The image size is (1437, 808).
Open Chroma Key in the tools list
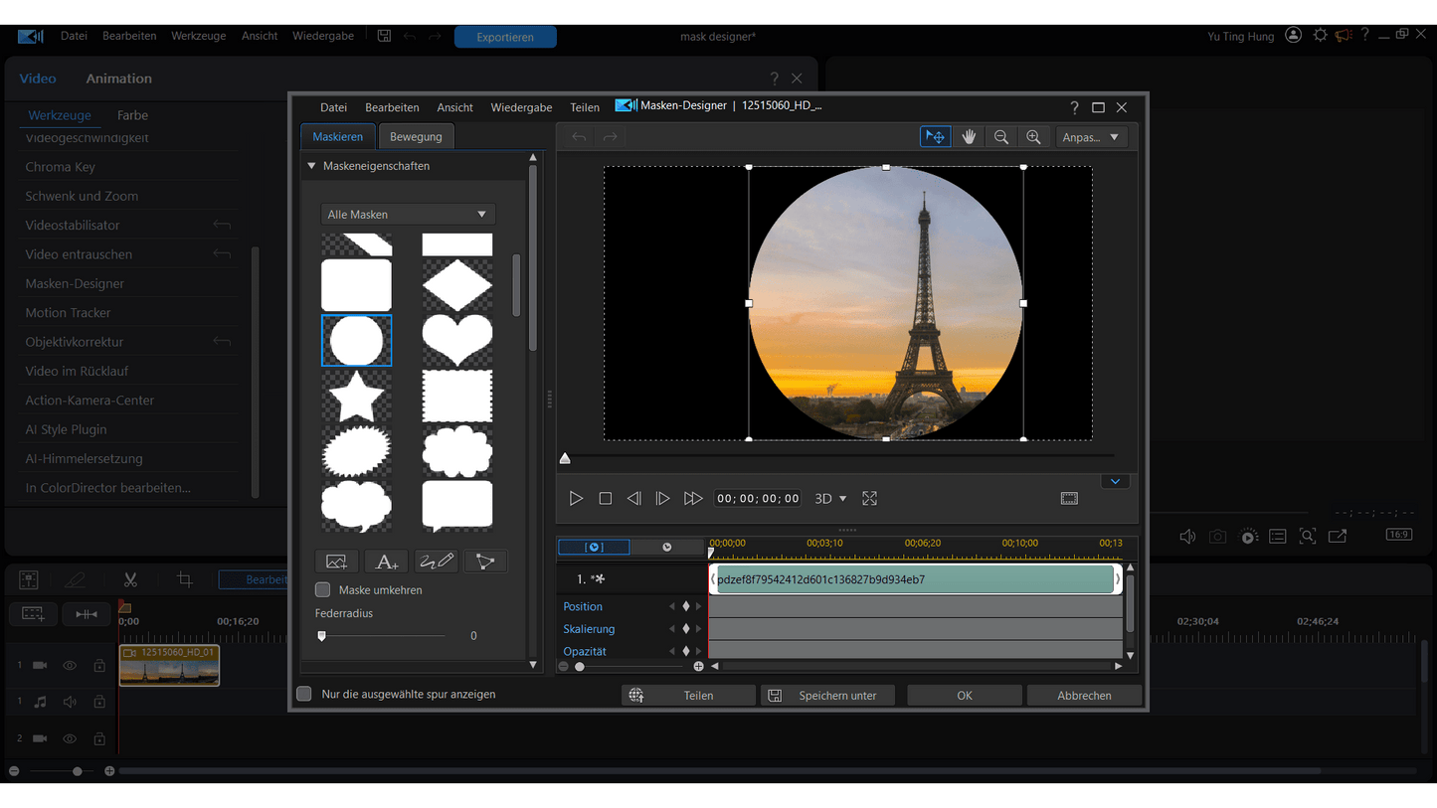click(61, 167)
